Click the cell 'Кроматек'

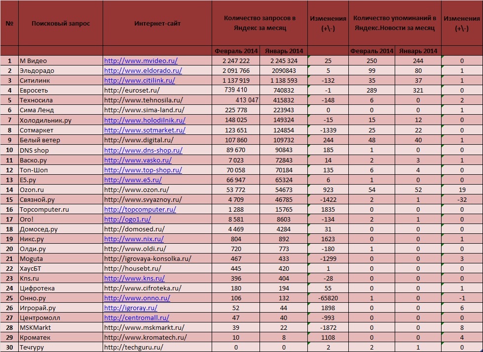61,337
